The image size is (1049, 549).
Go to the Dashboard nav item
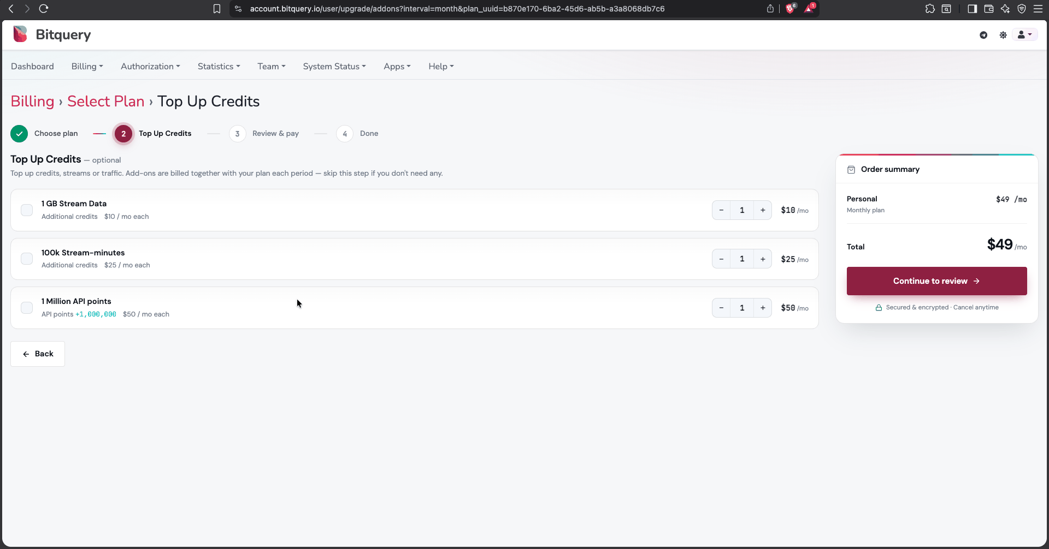tap(32, 66)
